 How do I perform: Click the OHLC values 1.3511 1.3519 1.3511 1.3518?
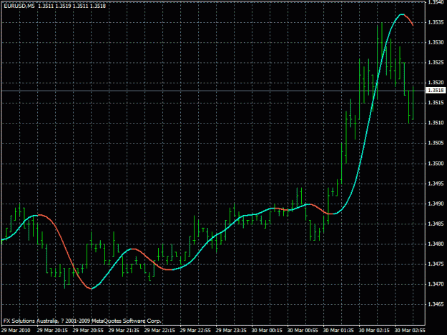[x=72, y=6]
